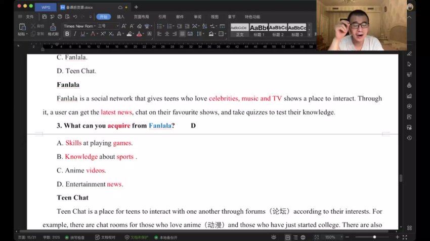Click the character border icon
This screenshot has width=430, height=241.
point(149,34)
